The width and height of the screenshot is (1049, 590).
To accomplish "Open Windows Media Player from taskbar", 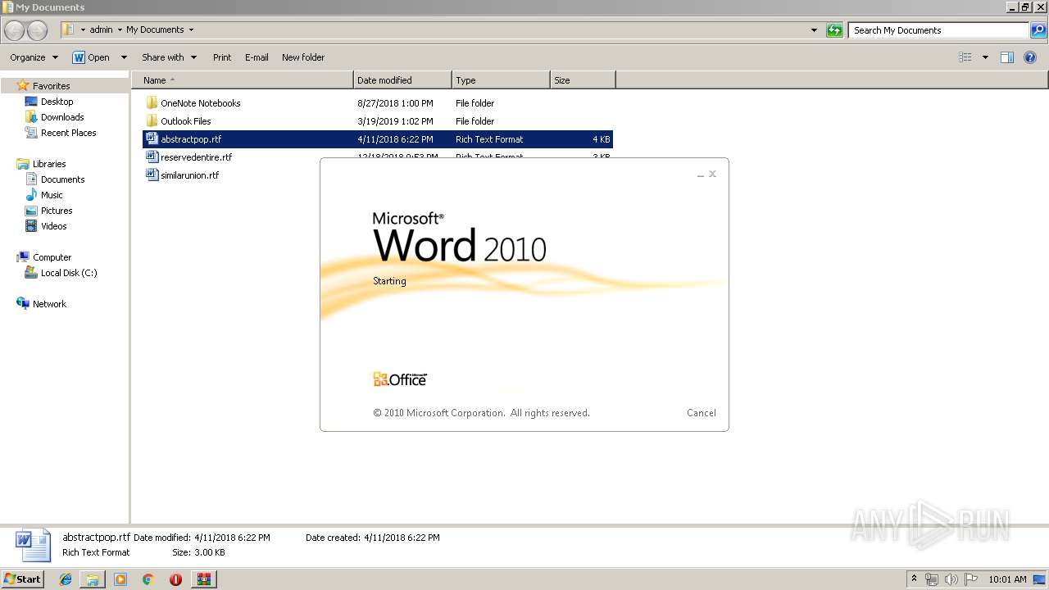I will (x=120, y=579).
